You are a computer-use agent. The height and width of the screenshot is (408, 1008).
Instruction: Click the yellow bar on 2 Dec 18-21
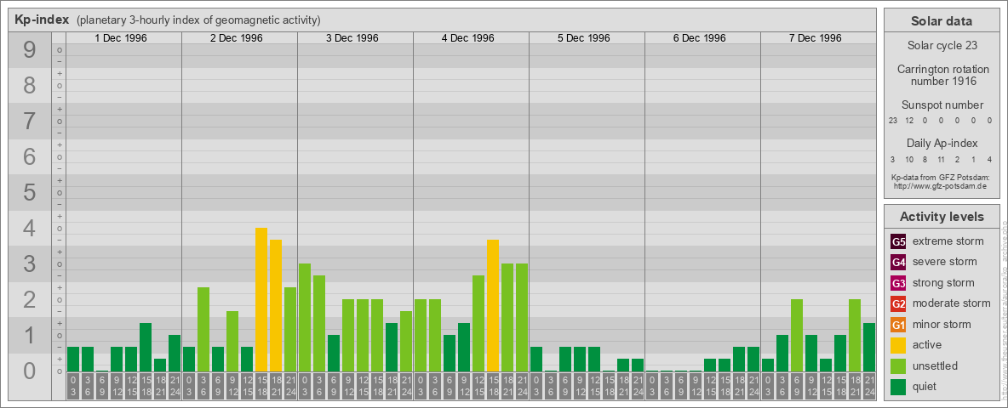pyautogui.click(x=276, y=305)
